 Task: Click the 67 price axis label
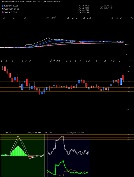(x=128, y=109)
